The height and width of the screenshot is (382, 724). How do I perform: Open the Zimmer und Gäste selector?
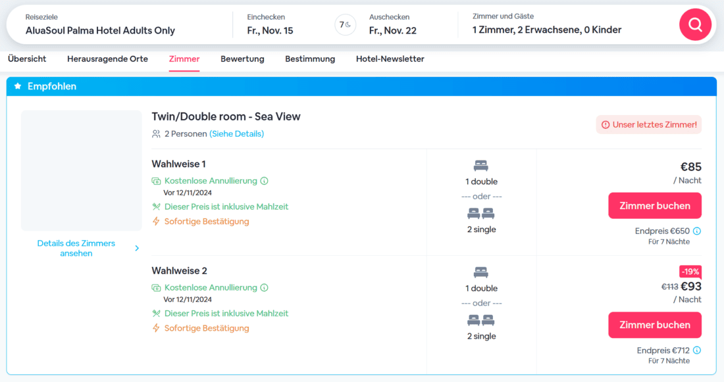click(547, 24)
